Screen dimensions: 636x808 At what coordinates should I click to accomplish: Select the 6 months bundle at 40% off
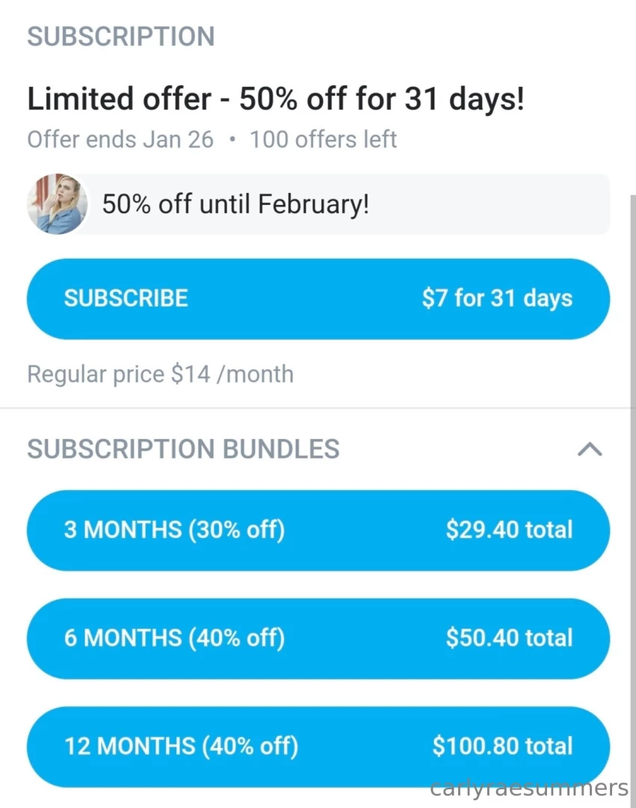(318, 638)
